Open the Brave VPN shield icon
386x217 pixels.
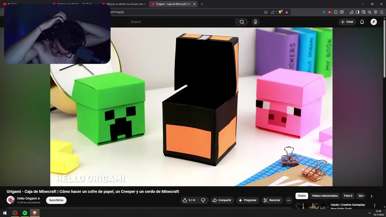point(375,12)
